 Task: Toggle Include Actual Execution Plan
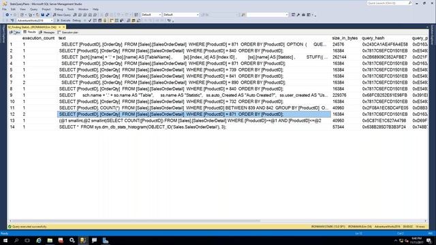click(x=112, y=20)
